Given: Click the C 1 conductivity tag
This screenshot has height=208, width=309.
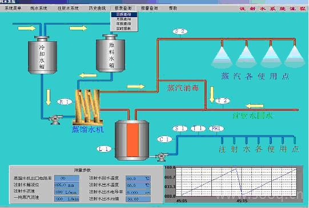Looking at the screenshot, I should pos(164,139).
